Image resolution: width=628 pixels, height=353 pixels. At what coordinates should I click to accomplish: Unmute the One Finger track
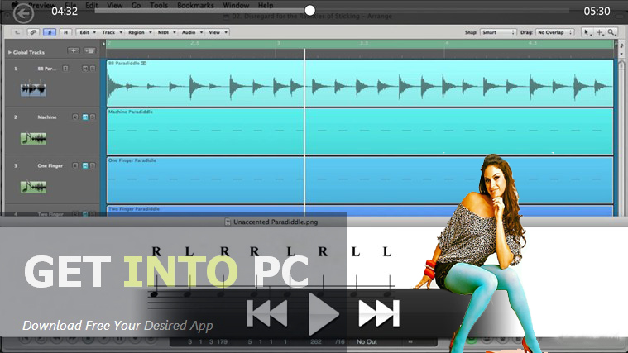coord(85,165)
